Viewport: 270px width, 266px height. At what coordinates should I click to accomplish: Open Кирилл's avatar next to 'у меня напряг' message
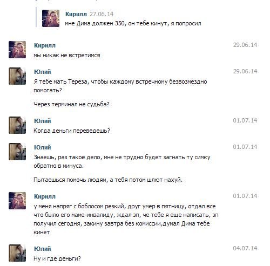[x=17, y=201]
